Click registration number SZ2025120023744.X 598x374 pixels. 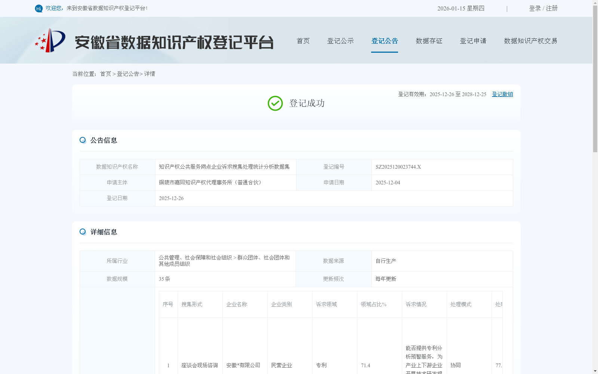[398, 167]
